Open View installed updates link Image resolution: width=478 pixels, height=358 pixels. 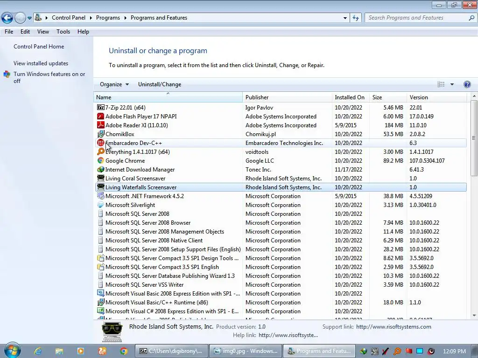[41, 63]
